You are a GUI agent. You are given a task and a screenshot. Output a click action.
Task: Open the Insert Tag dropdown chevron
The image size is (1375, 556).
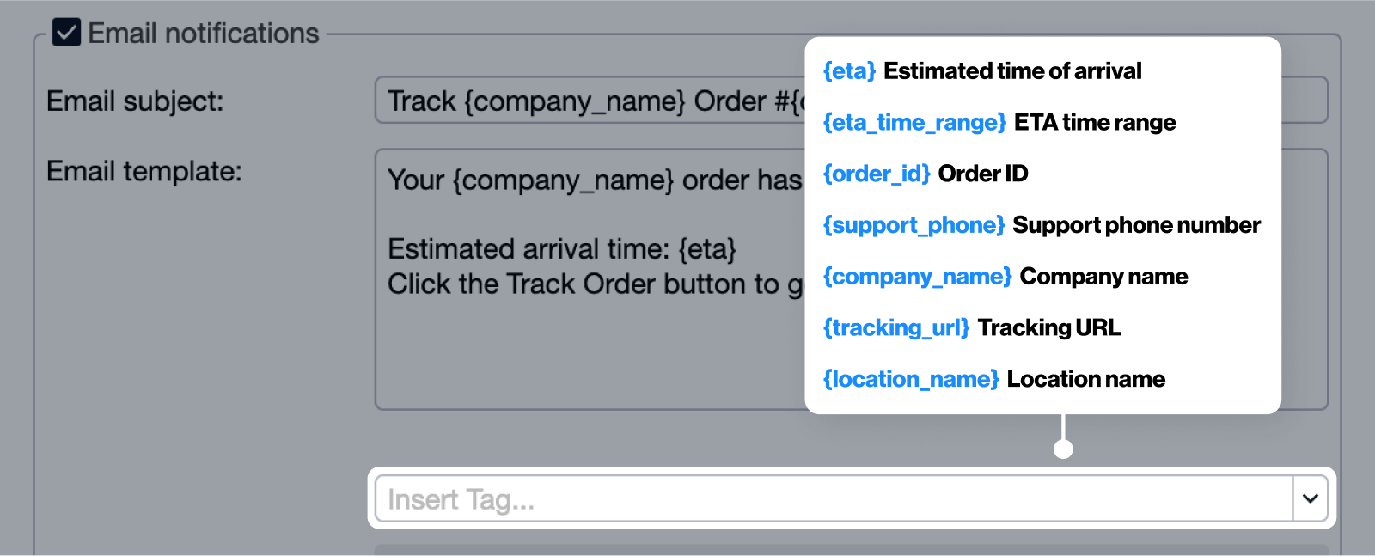[x=1309, y=498]
